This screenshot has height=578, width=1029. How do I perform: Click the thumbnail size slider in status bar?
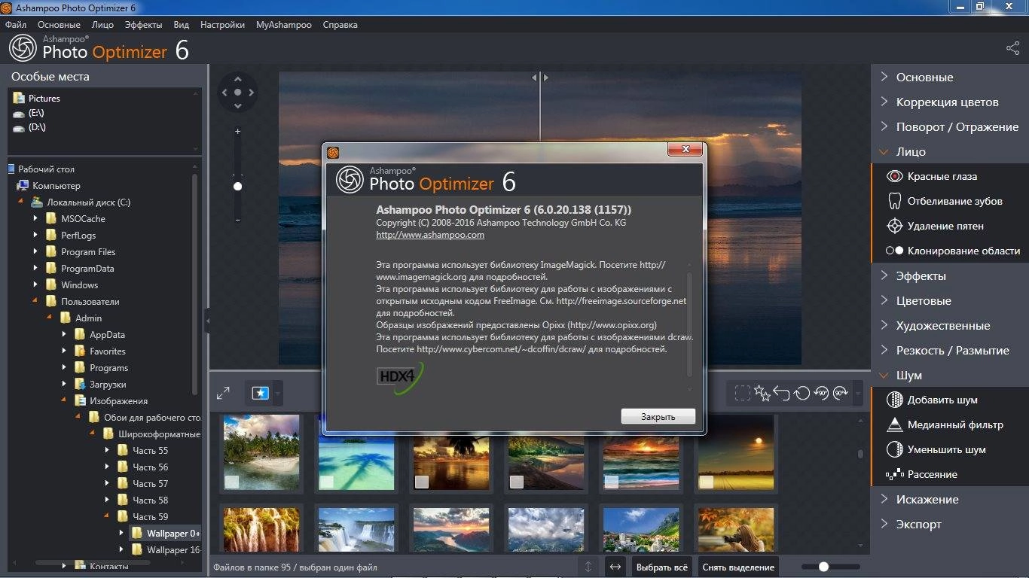pos(830,567)
